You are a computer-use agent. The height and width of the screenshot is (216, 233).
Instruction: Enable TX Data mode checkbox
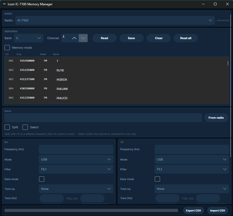157,179
